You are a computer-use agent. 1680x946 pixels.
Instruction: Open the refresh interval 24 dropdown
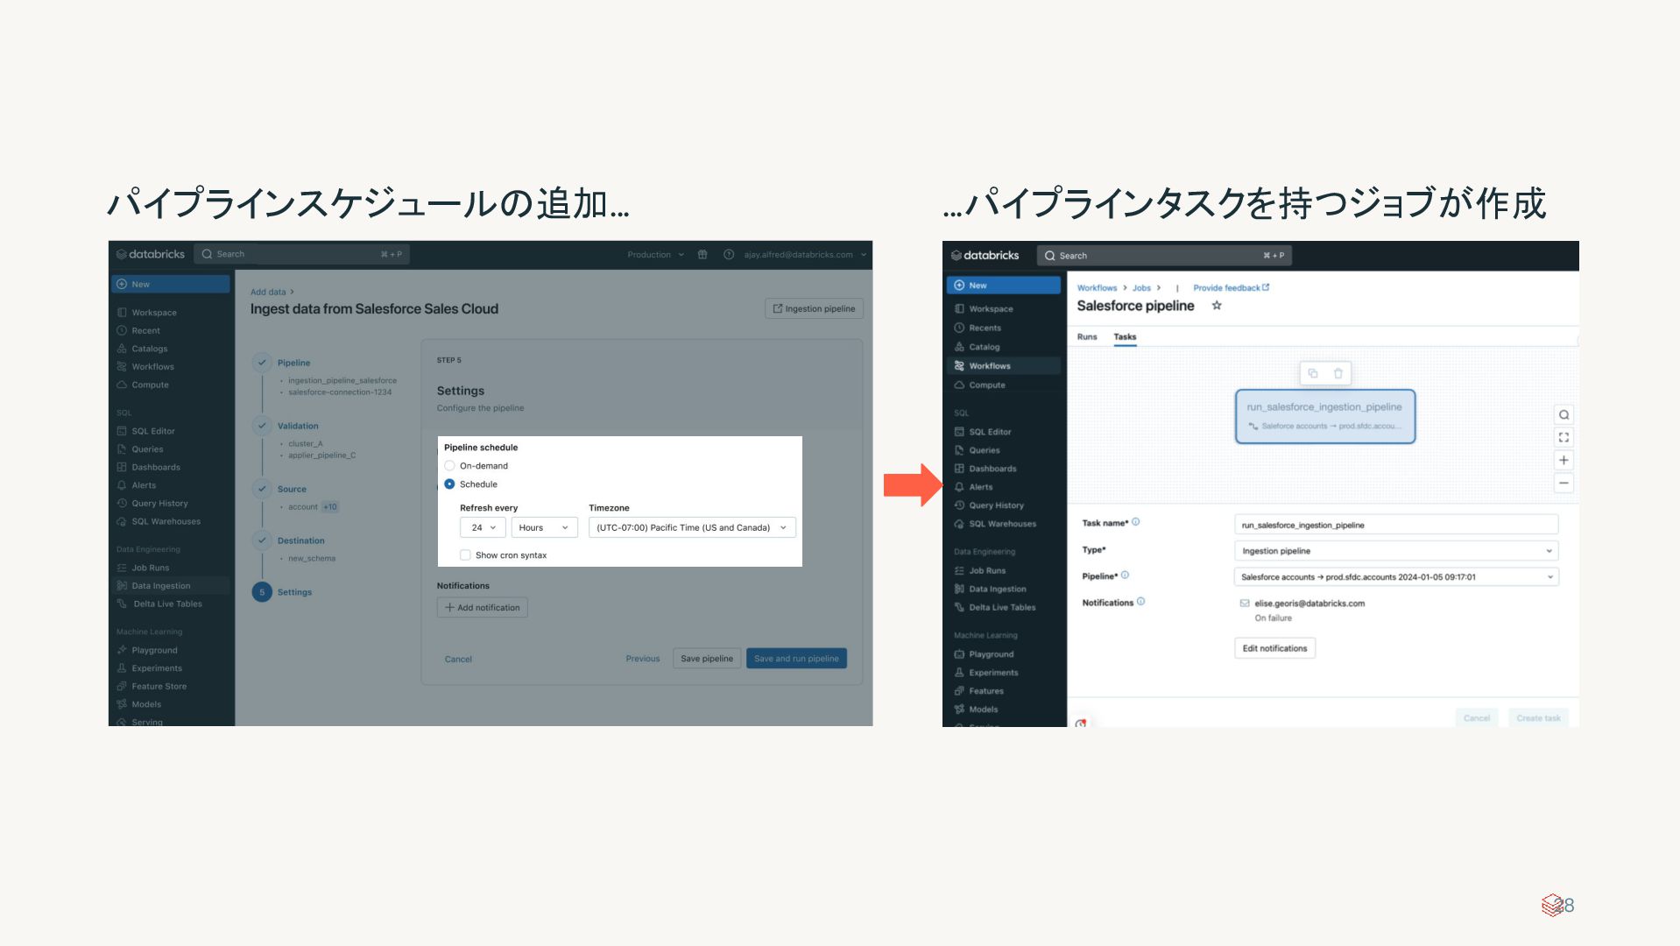tap(483, 527)
